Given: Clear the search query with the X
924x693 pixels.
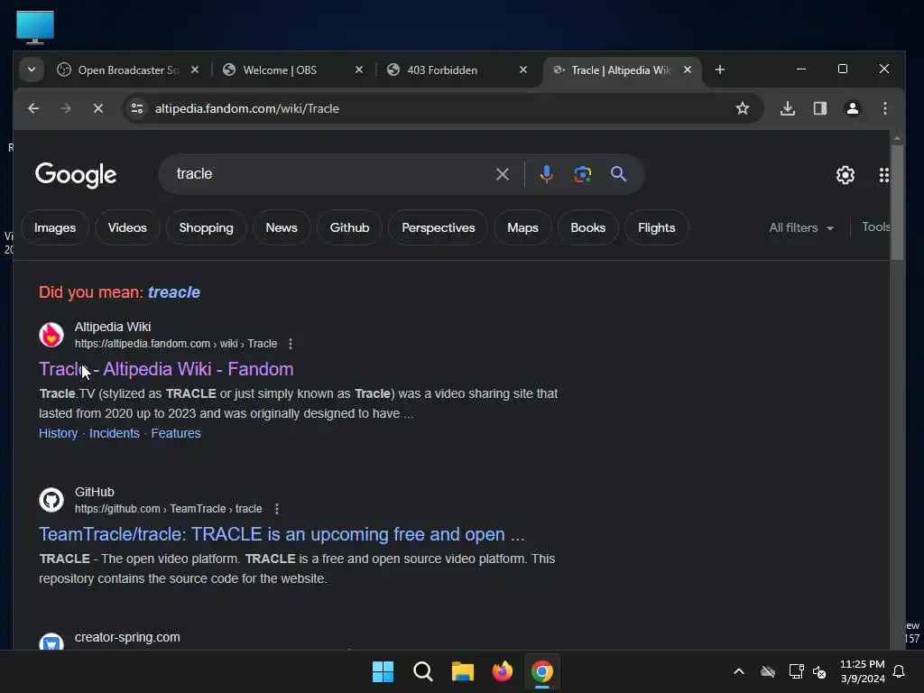Looking at the screenshot, I should 503,174.
